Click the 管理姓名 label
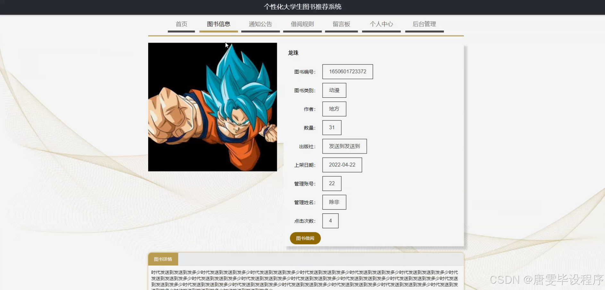This screenshot has width=605, height=290. click(x=305, y=203)
